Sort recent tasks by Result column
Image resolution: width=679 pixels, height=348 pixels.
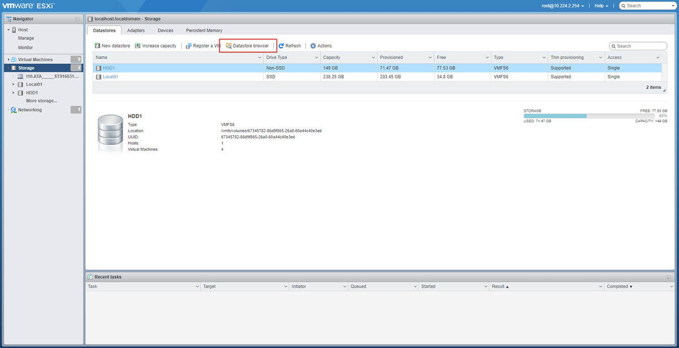(545, 286)
